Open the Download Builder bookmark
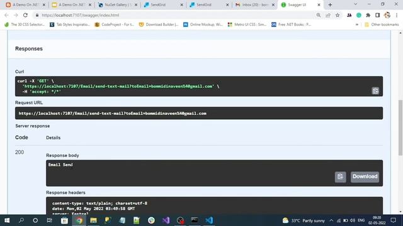 point(159,24)
